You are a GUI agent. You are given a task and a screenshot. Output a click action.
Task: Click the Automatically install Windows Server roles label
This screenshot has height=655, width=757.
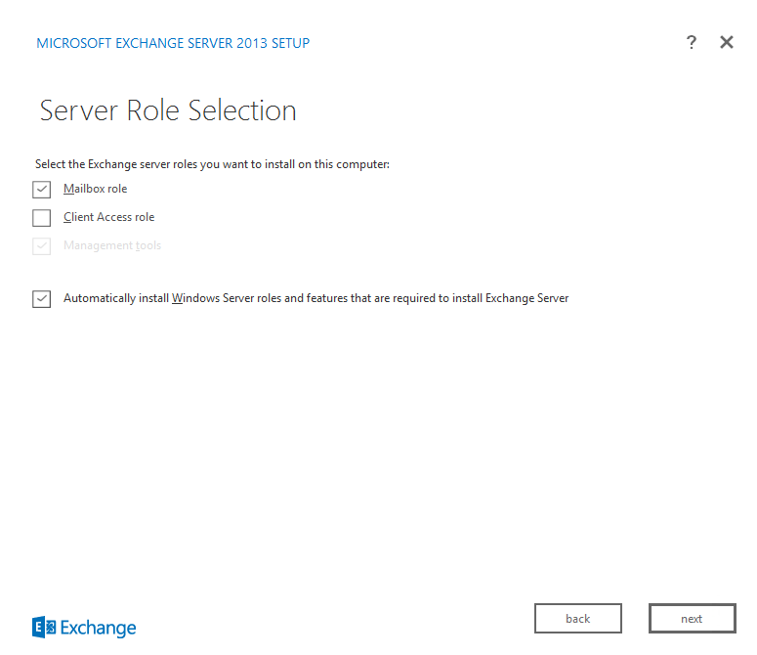coord(315,298)
